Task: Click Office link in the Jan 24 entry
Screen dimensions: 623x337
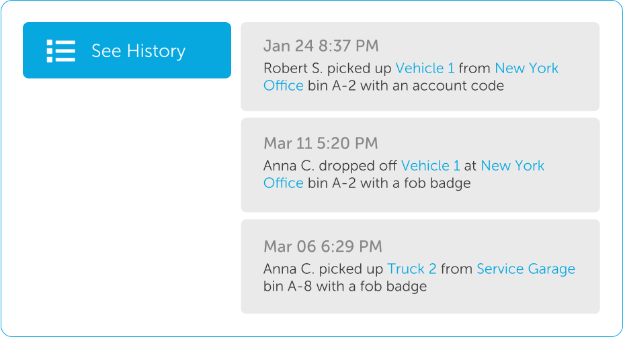Action: pyautogui.click(x=284, y=86)
